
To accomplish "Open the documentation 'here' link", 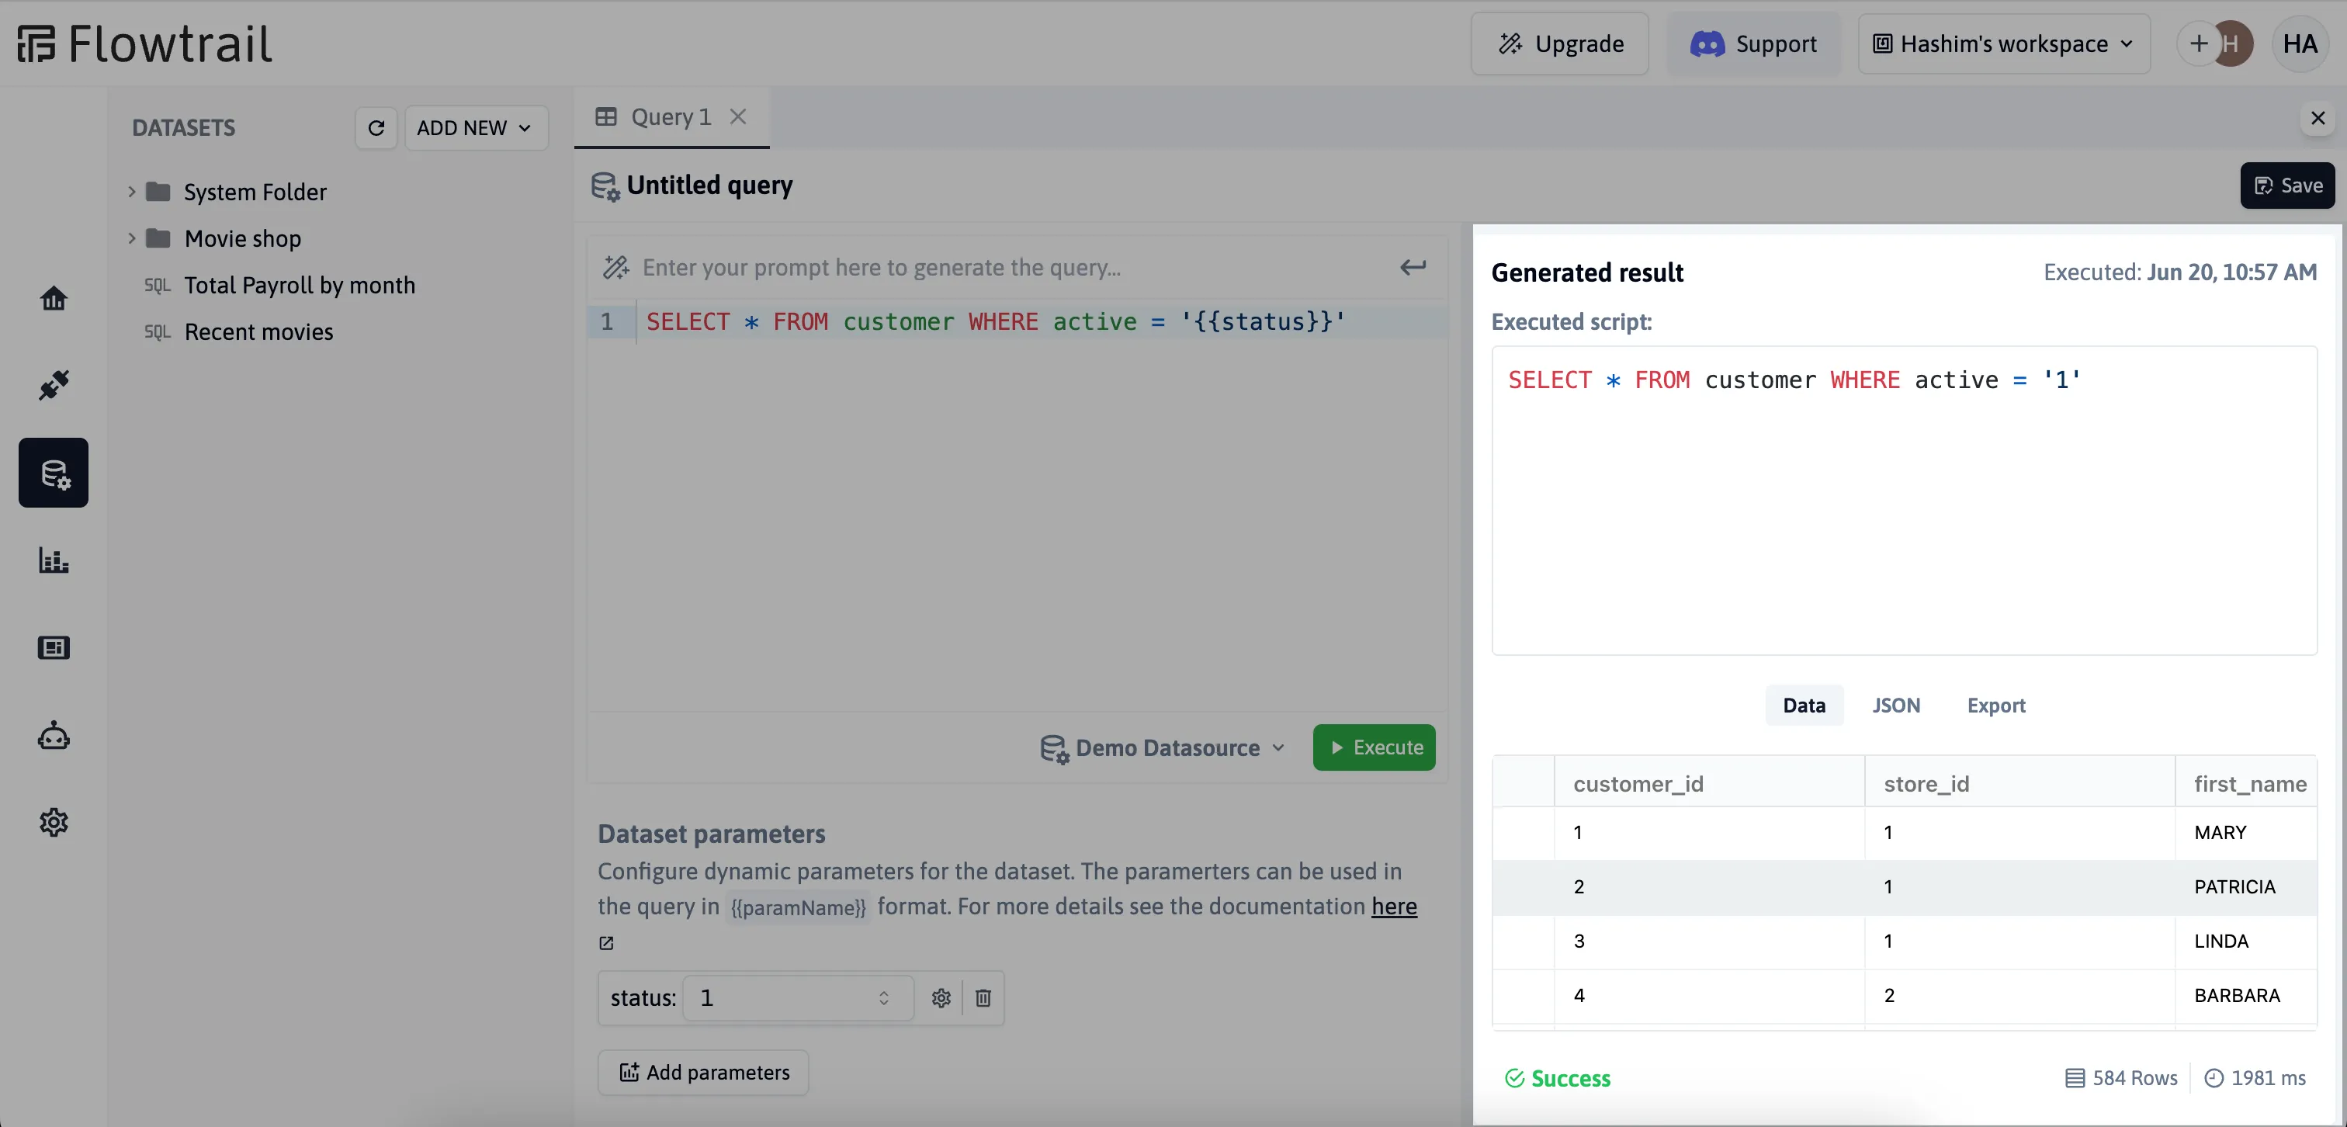I will [x=1394, y=907].
